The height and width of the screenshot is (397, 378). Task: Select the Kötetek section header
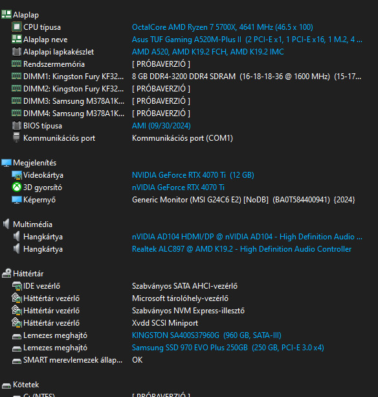point(26,385)
